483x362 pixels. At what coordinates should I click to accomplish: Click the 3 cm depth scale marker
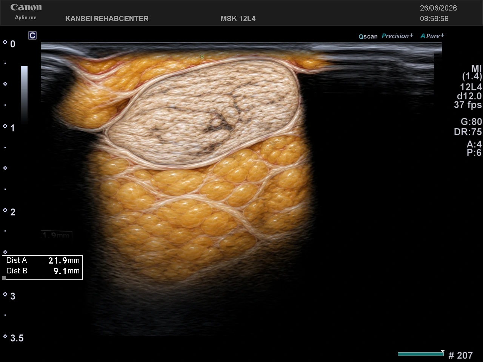pyautogui.click(x=13, y=296)
